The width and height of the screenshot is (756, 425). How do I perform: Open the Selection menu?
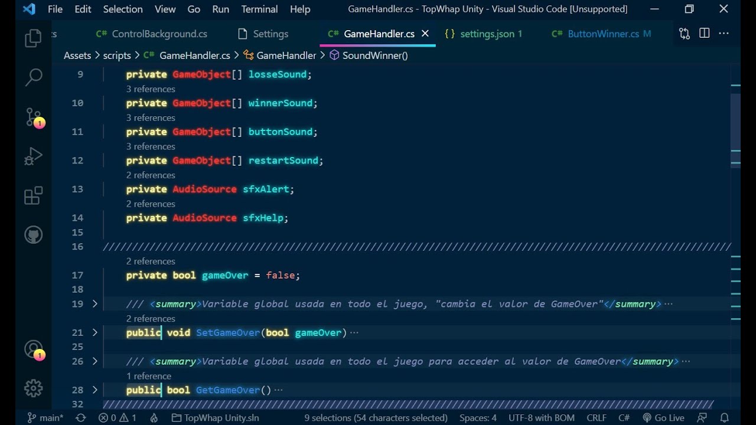[x=123, y=9]
